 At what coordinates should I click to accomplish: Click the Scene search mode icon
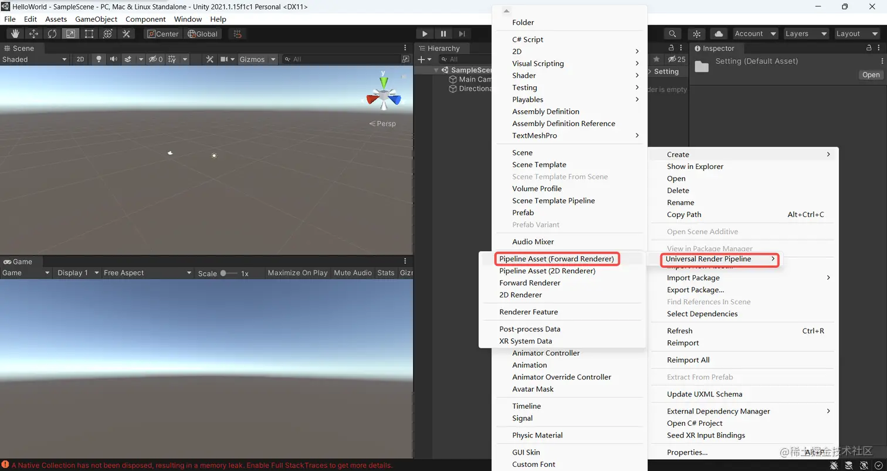coord(405,59)
